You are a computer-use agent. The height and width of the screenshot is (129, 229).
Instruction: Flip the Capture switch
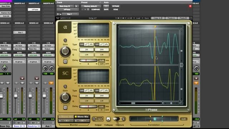tap(117, 119)
